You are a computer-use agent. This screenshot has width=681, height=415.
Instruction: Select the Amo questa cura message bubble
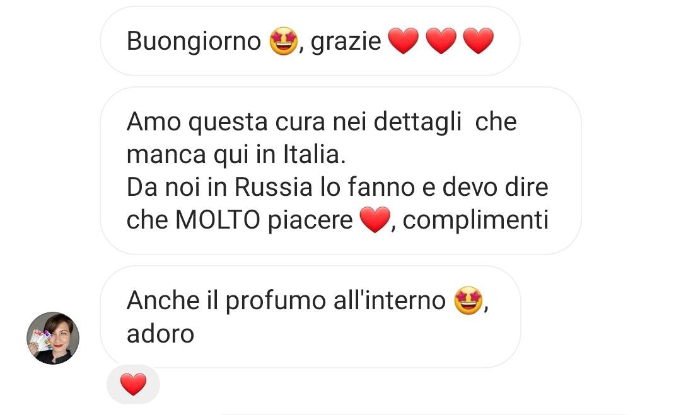click(341, 171)
